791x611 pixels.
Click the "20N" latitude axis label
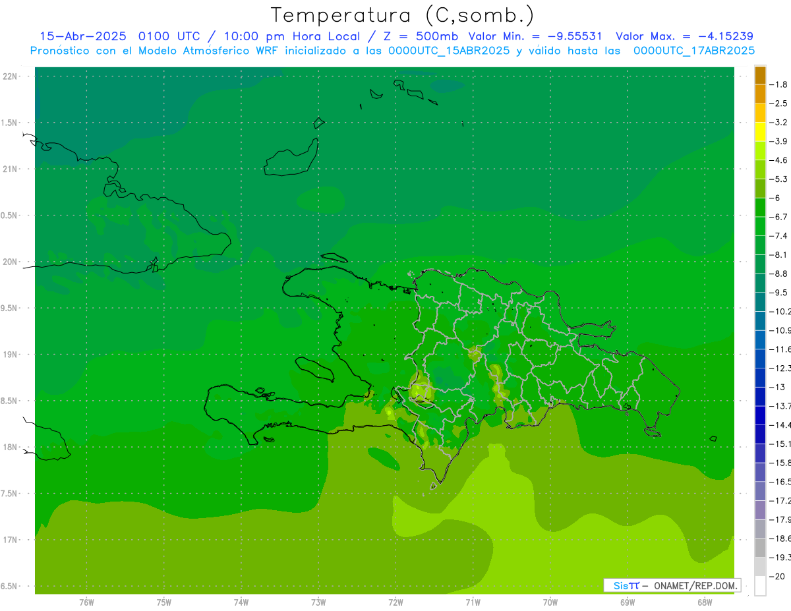10,262
